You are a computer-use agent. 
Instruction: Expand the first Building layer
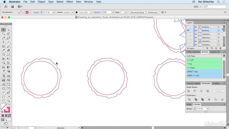196,27
